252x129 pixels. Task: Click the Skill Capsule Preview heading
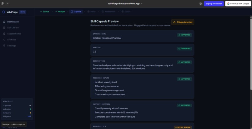(104, 21)
